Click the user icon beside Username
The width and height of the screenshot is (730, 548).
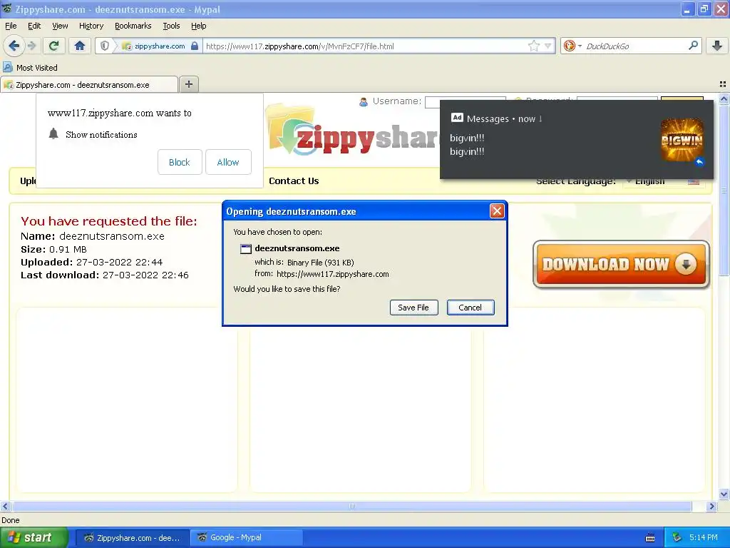click(364, 101)
